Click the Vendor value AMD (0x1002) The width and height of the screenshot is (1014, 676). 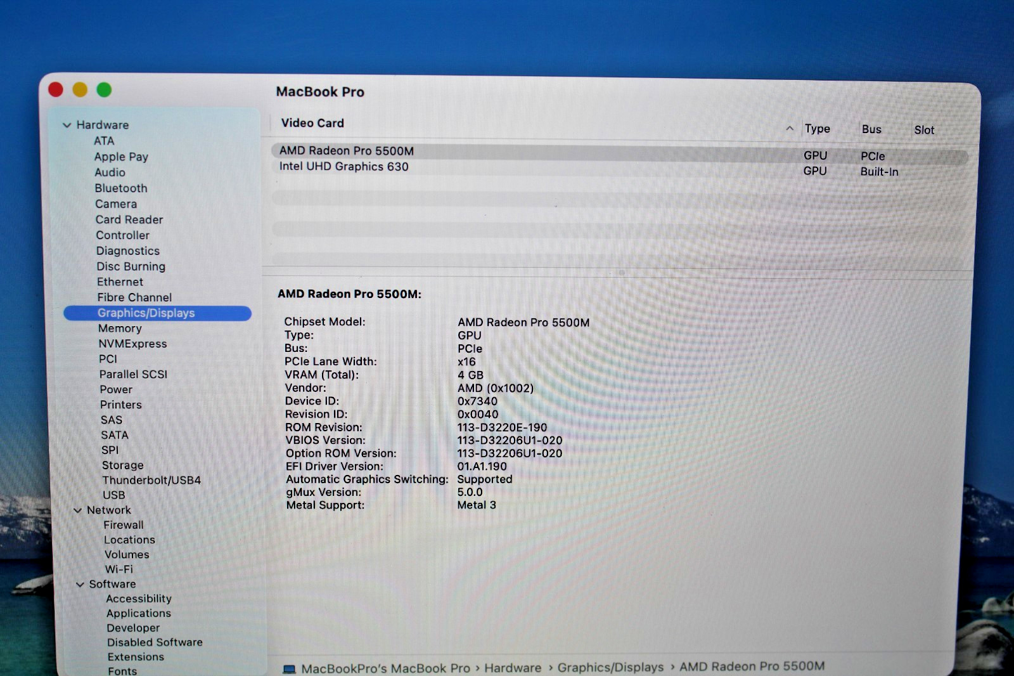pyautogui.click(x=496, y=388)
